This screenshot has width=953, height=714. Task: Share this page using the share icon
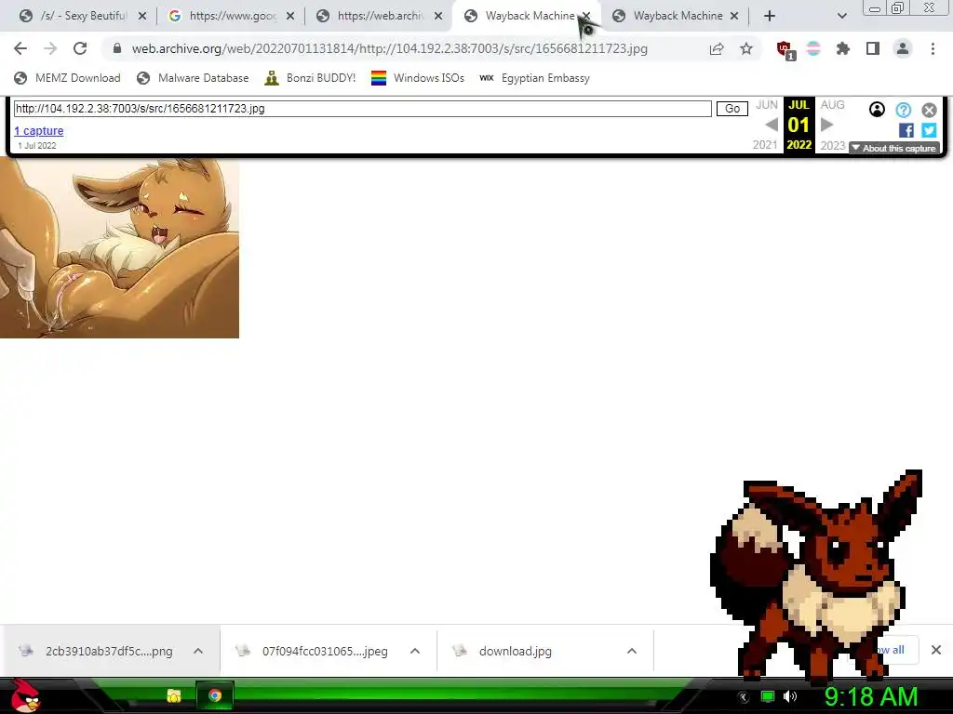(x=717, y=49)
